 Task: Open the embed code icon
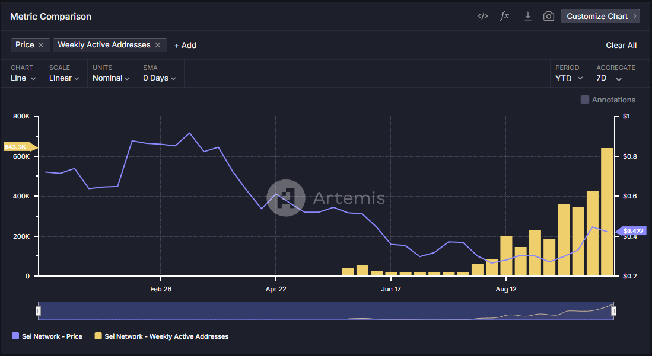pos(483,16)
